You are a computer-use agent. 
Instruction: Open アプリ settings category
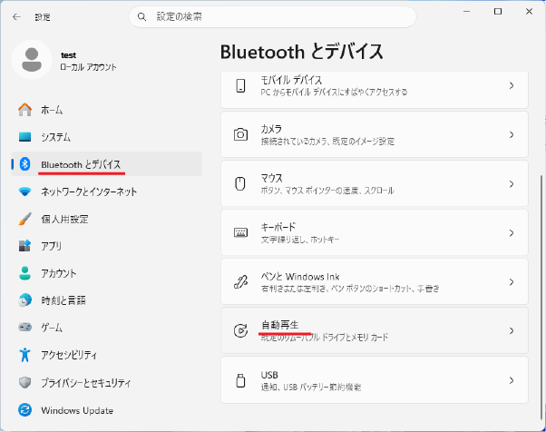tap(106, 246)
